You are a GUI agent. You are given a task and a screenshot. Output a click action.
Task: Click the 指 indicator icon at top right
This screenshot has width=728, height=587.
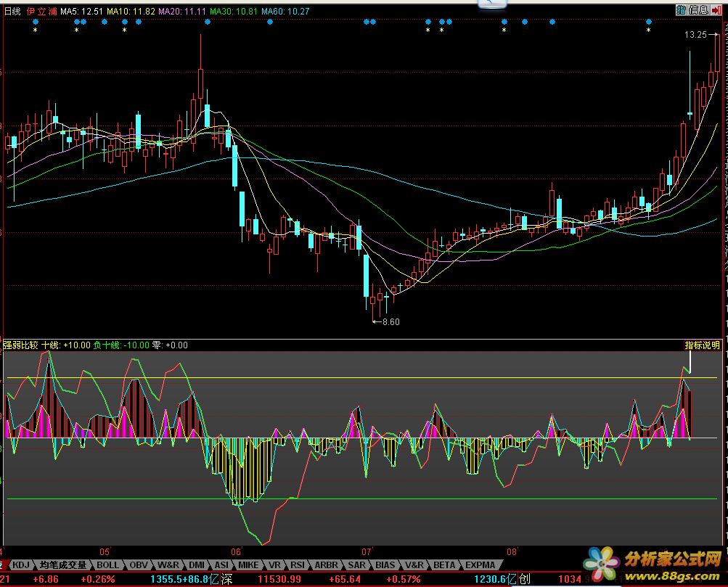click(681, 9)
